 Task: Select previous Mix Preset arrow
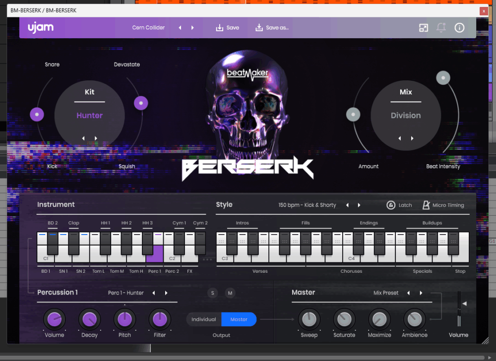pos(409,293)
